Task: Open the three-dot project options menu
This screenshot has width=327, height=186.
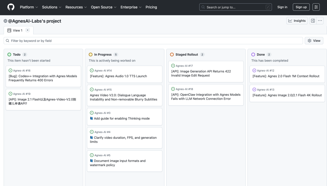Action: 320,21
